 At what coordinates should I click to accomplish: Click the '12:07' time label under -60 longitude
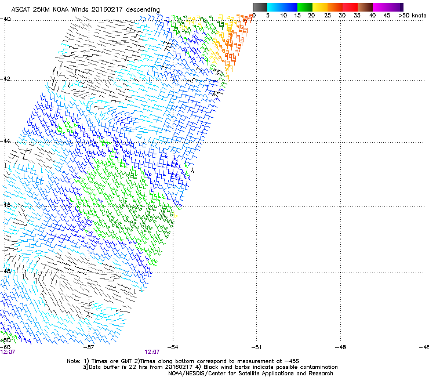click(8, 352)
